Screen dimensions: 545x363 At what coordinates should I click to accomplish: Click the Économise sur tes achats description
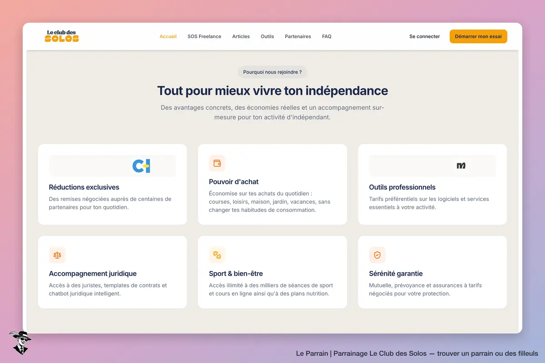tap(270, 201)
